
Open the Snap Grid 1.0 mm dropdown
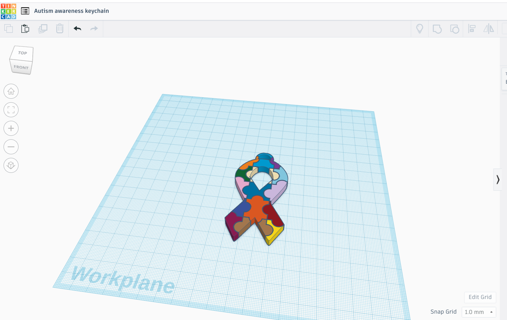pyautogui.click(x=479, y=312)
